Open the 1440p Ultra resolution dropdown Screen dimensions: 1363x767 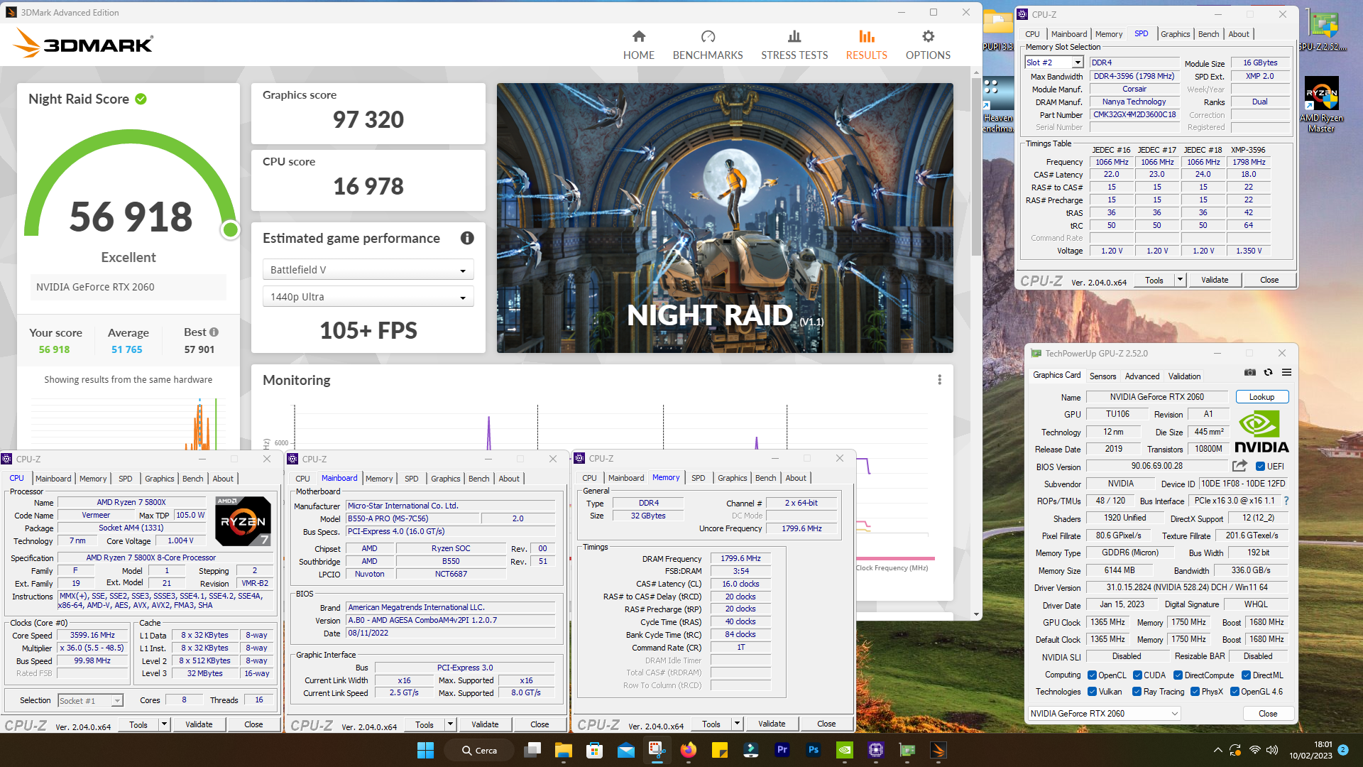pos(368,297)
